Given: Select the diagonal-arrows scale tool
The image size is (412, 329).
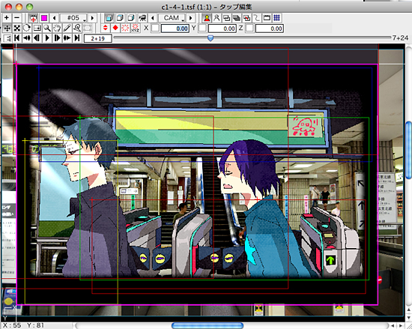Looking at the screenshot, I should [x=16, y=28].
